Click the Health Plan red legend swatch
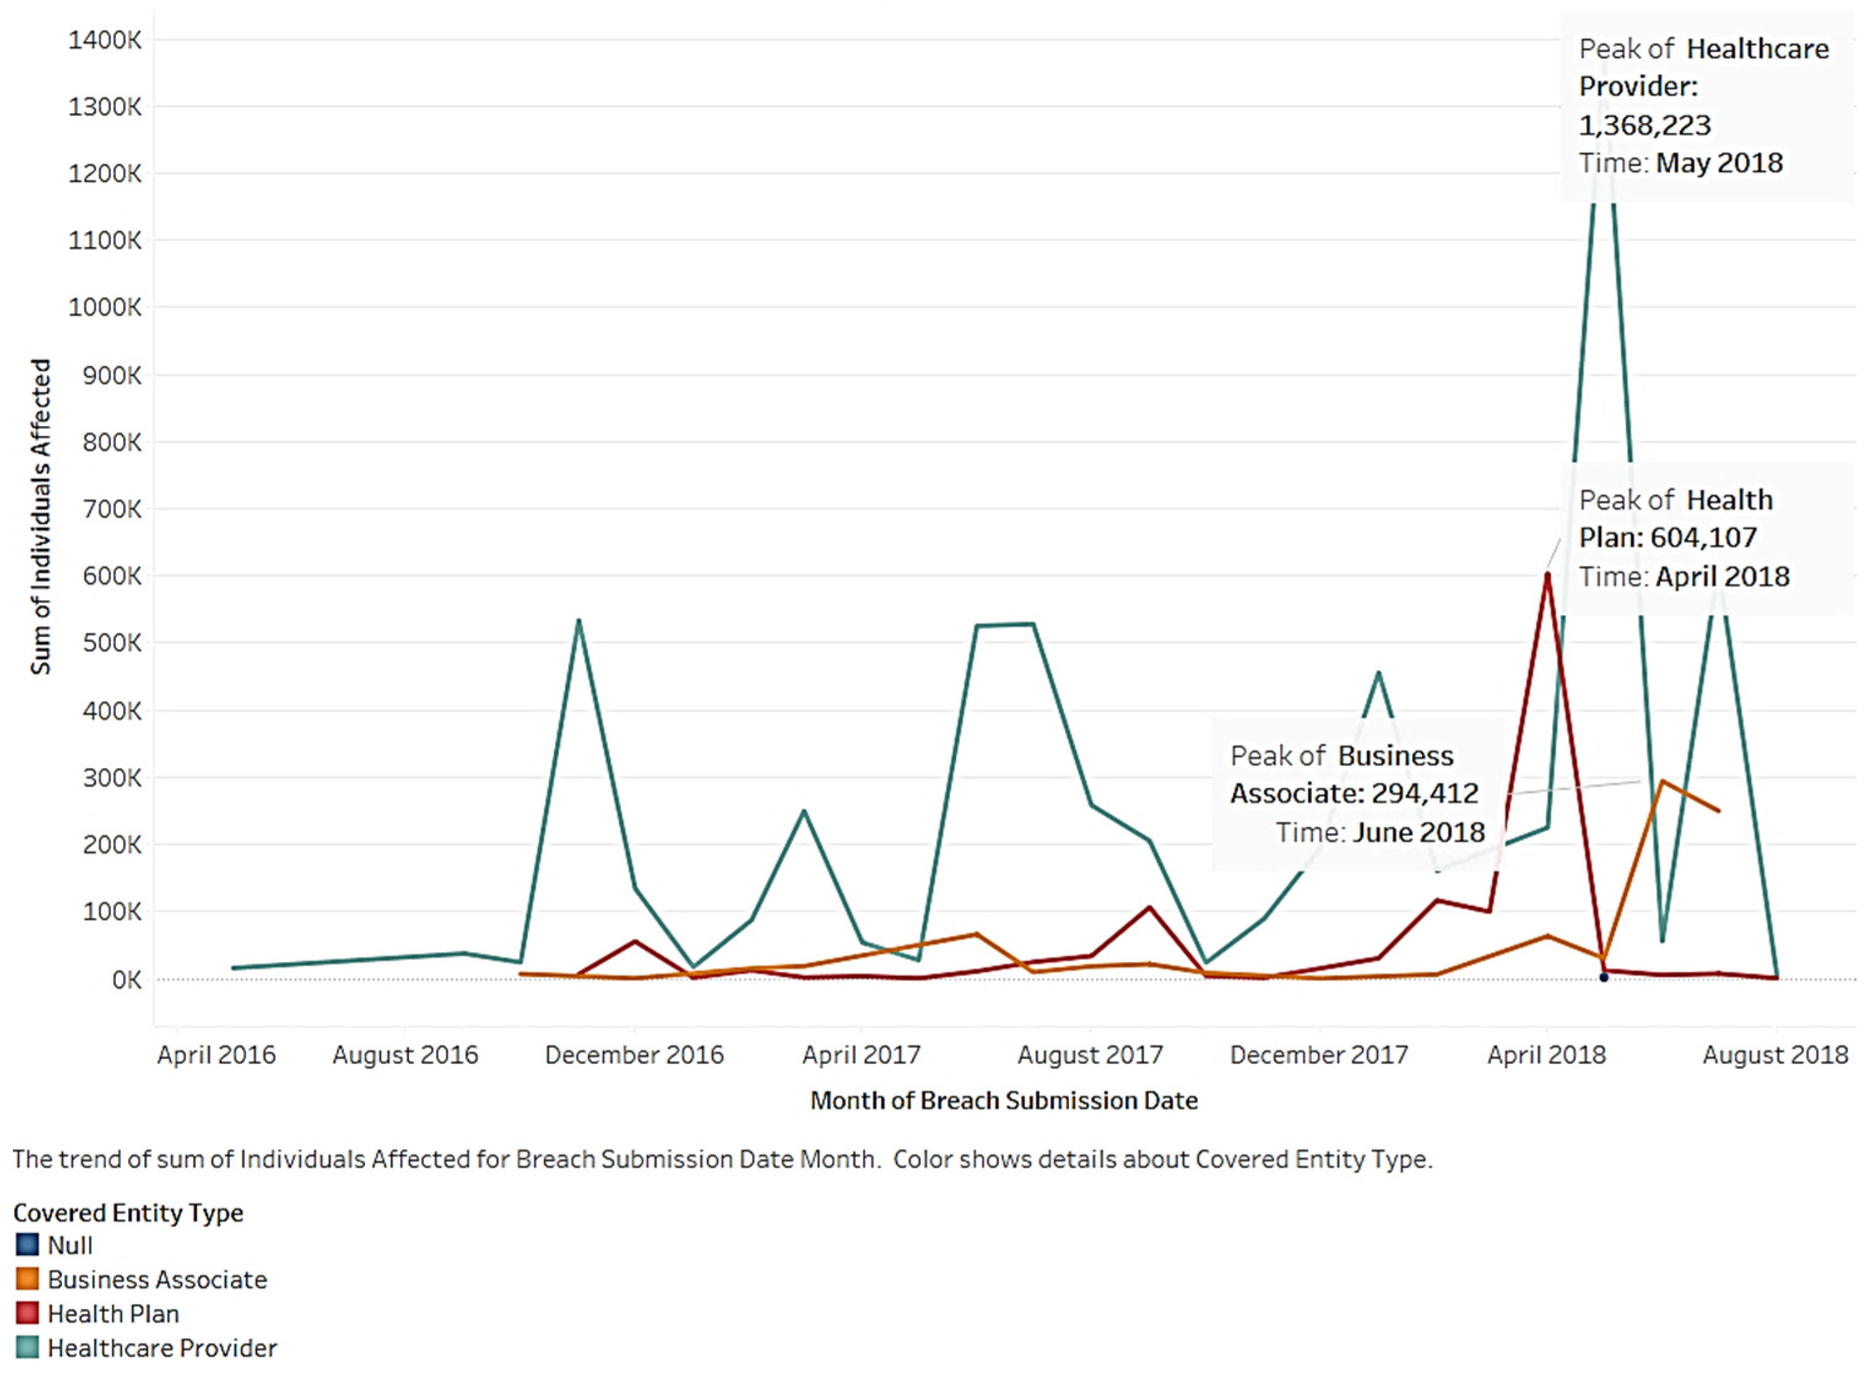1874x1375 pixels. (26, 1314)
